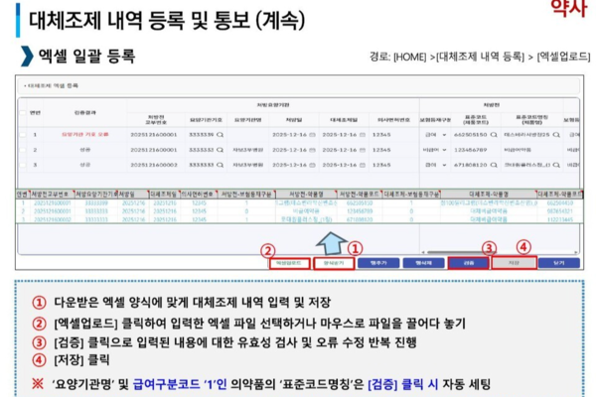Search product name in row 1
This screenshot has height=397, width=596.
[556, 135]
